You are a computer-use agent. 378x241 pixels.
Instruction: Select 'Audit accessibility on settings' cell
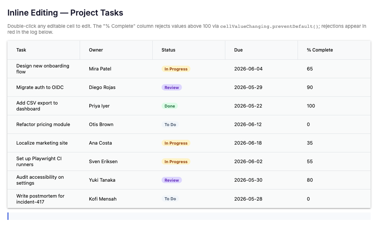[44, 180]
